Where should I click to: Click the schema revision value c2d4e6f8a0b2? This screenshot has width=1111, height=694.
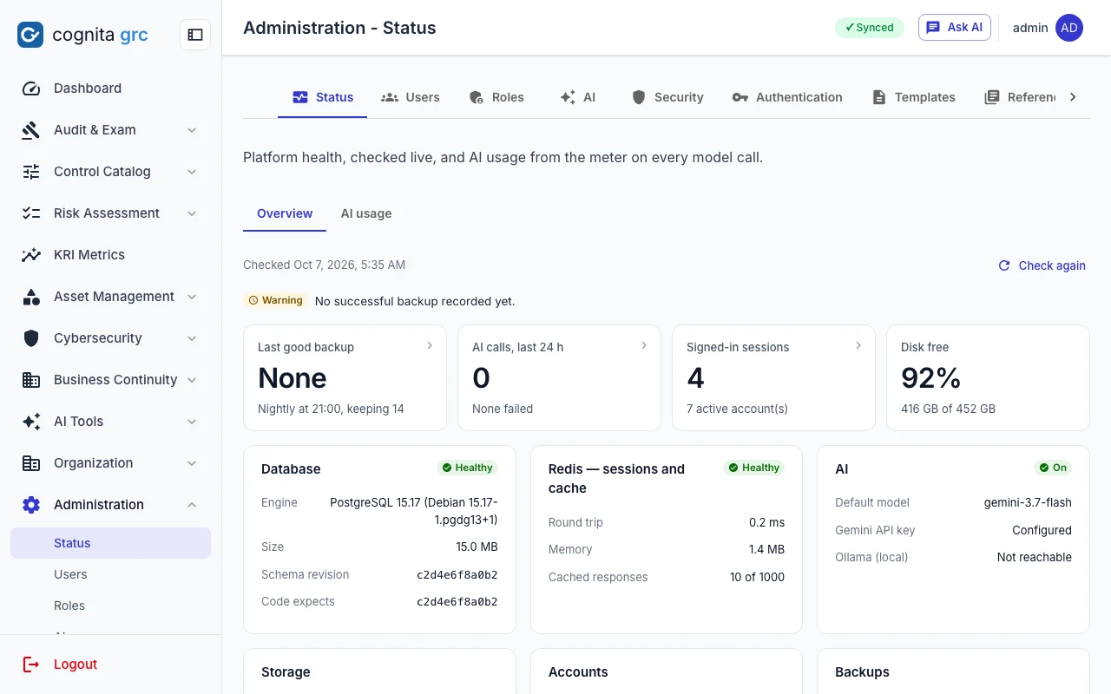tap(457, 574)
